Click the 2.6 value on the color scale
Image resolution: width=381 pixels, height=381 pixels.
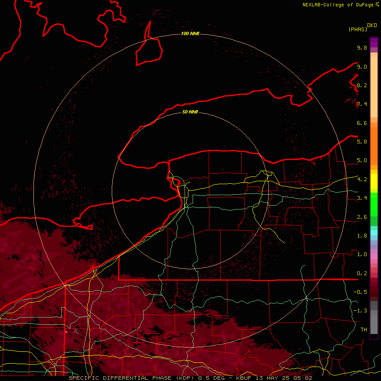pos(362,217)
